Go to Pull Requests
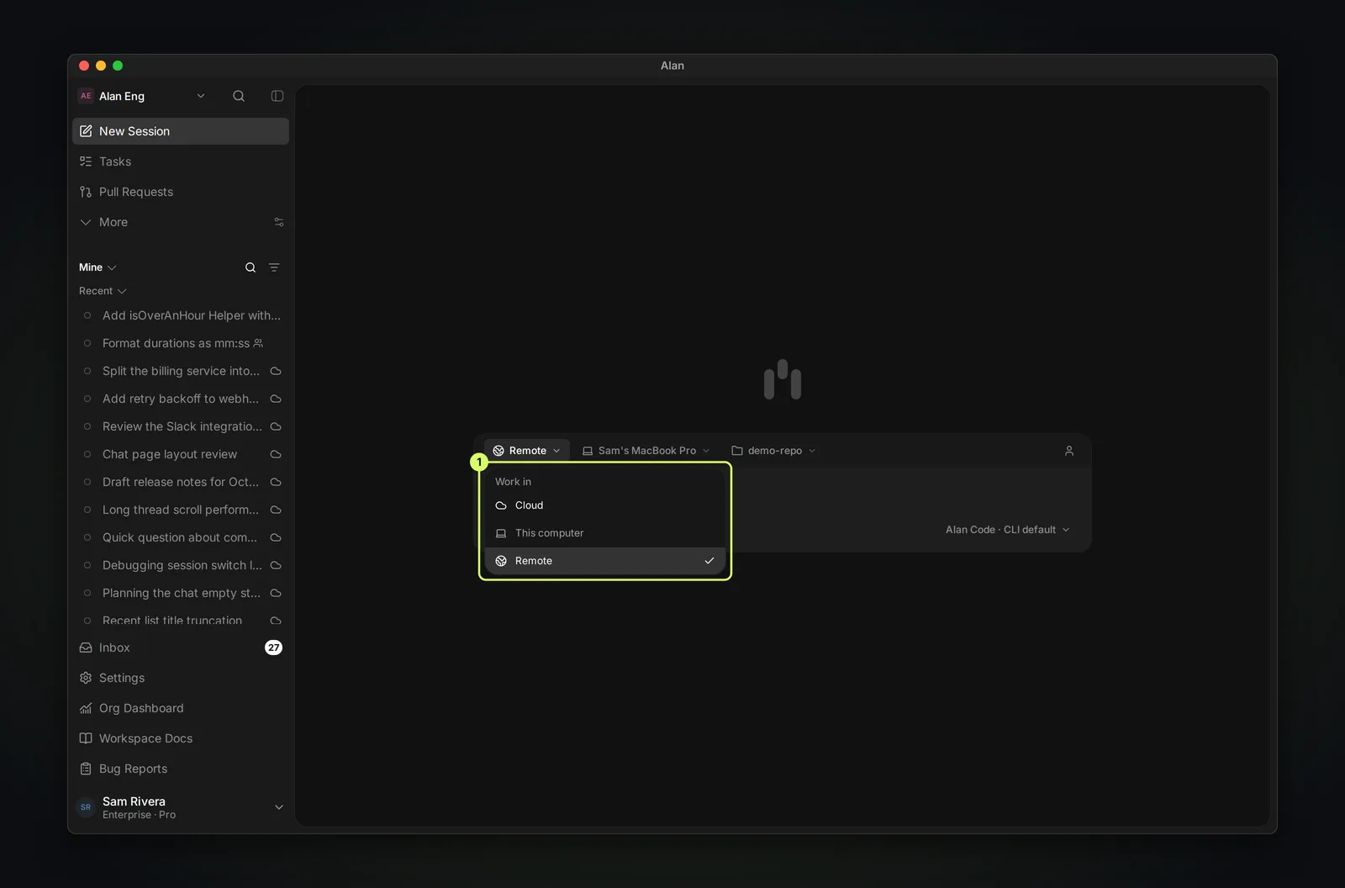1345x888 pixels. pyautogui.click(x=181, y=192)
